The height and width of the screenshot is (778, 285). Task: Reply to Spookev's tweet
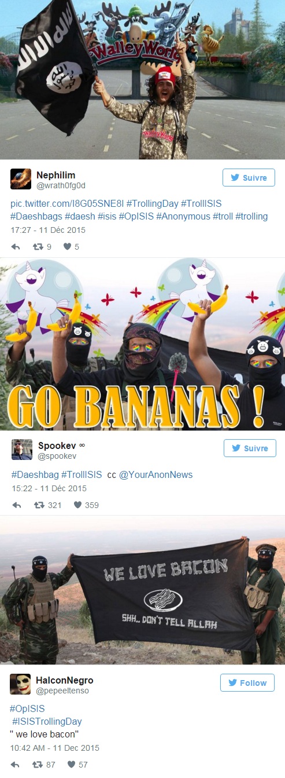tap(16, 505)
